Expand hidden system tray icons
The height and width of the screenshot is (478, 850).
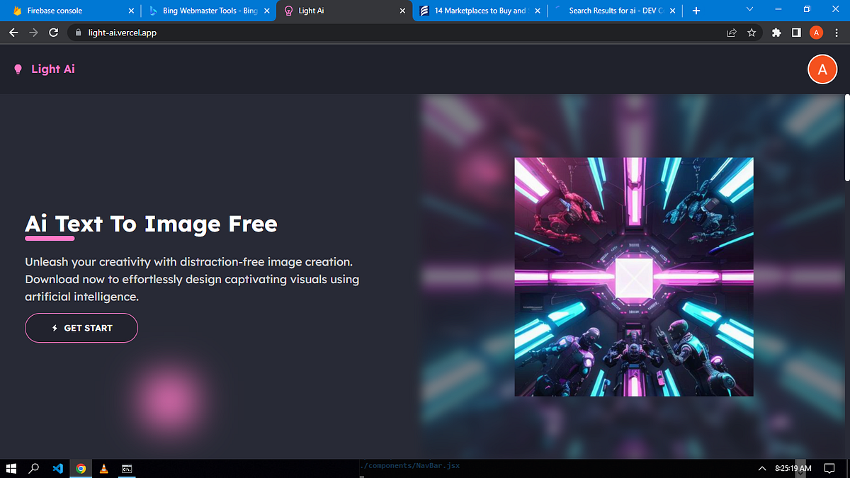coord(761,468)
